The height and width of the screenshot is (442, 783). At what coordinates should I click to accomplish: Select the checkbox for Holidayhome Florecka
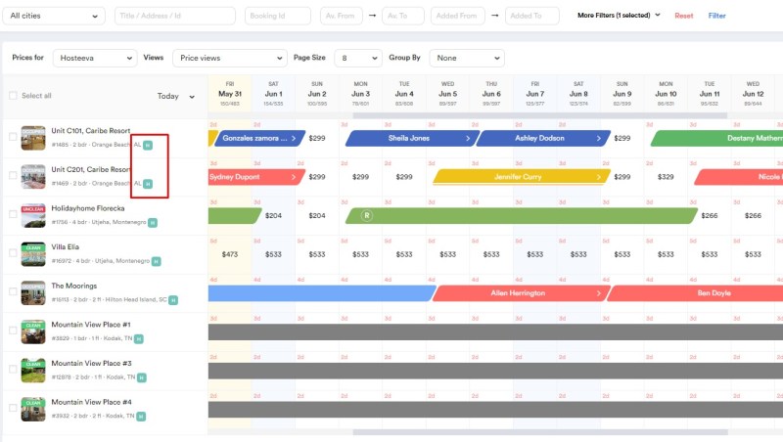click(x=13, y=214)
